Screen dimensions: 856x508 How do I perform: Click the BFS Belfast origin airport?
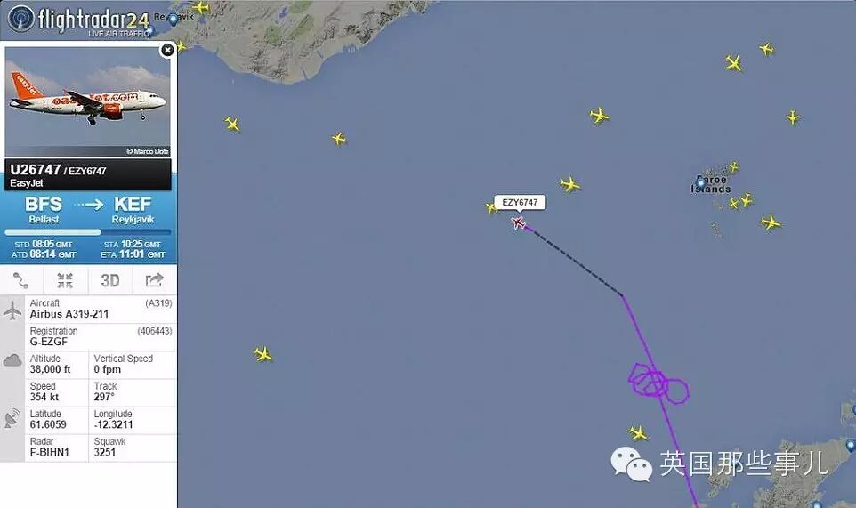[44, 210]
